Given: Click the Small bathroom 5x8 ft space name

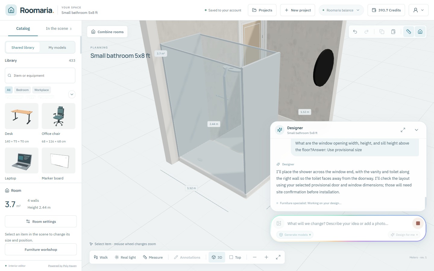Looking at the screenshot, I should 80,13.
